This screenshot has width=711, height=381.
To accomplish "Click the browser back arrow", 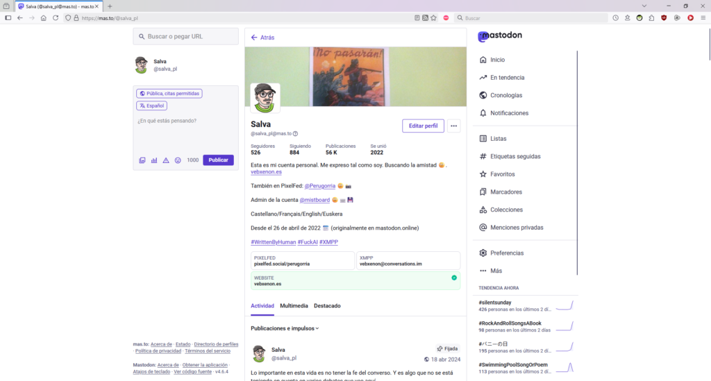I will click(x=20, y=18).
